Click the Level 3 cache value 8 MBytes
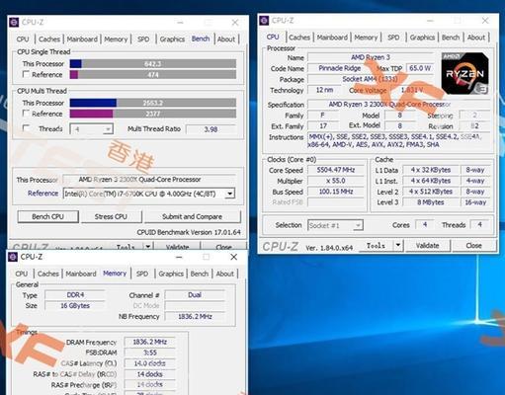The width and height of the screenshot is (505, 395). coord(430,202)
